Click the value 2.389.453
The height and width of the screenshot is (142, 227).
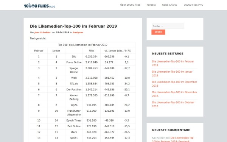pos(92,68)
